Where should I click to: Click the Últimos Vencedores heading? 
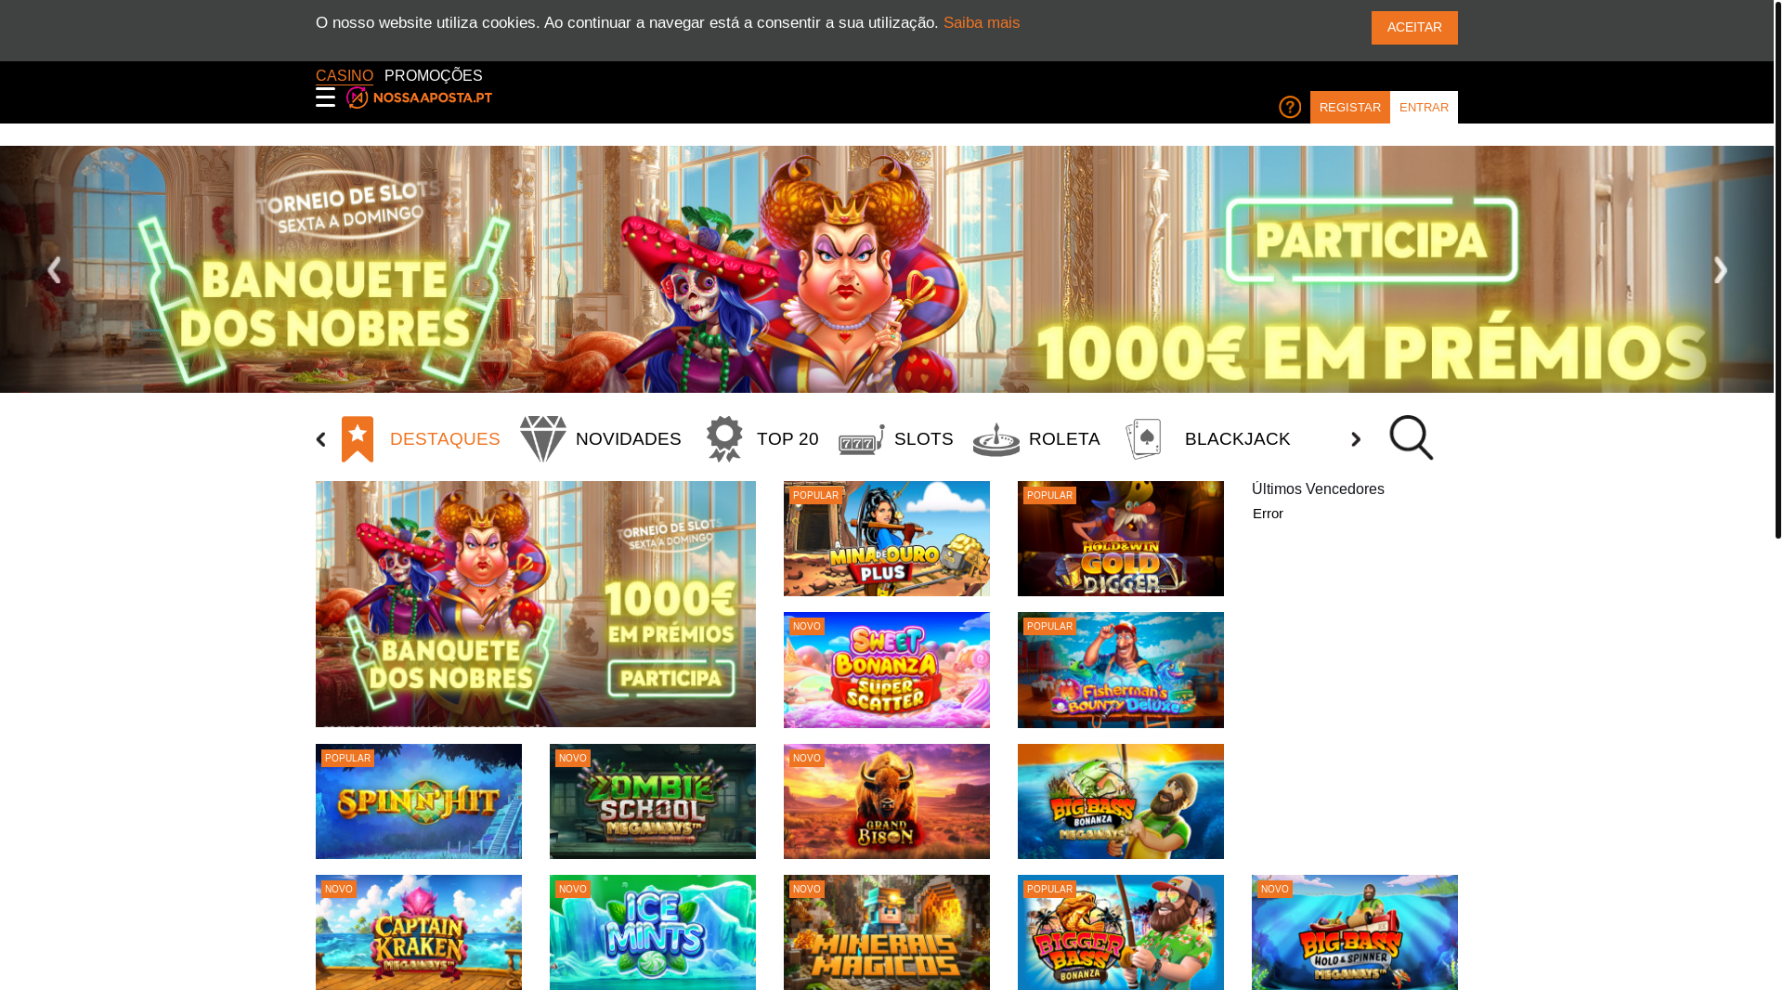(x=1318, y=489)
